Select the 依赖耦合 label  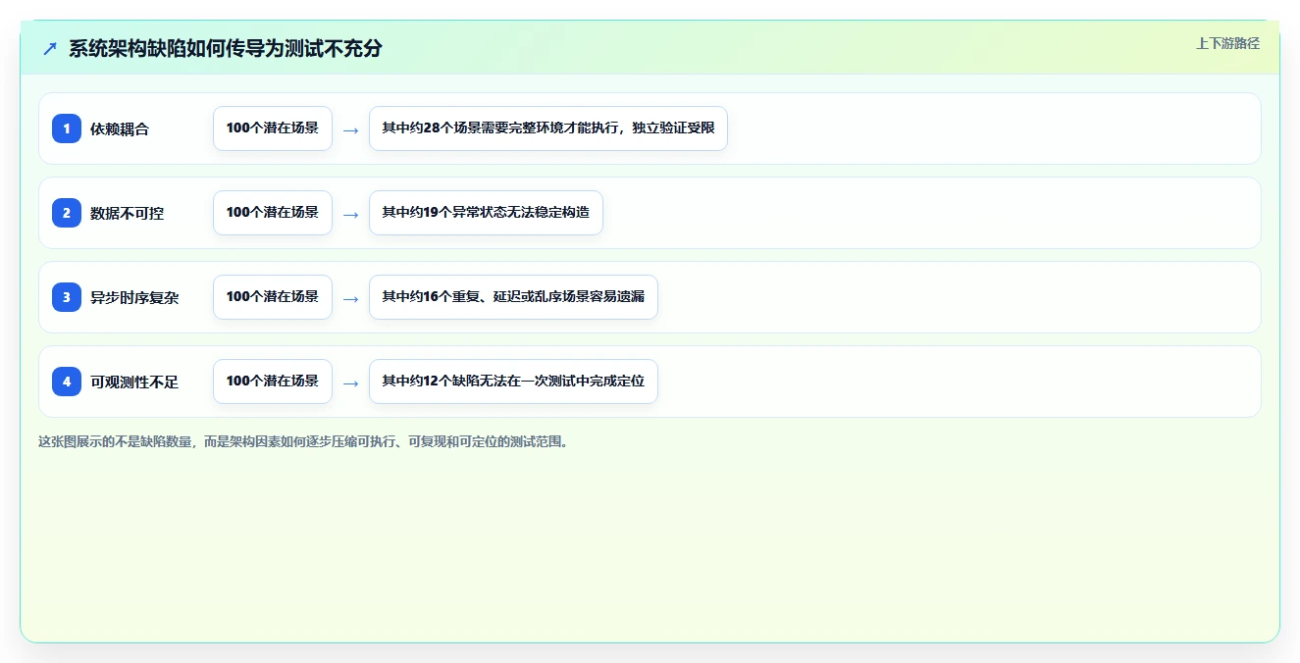pyautogui.click(x=120, y=128)
